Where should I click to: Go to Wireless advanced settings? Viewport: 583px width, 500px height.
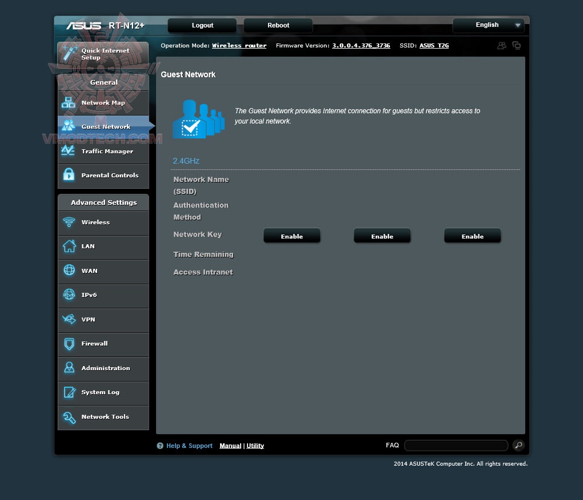pyautogui.click(x=103, y=223)
